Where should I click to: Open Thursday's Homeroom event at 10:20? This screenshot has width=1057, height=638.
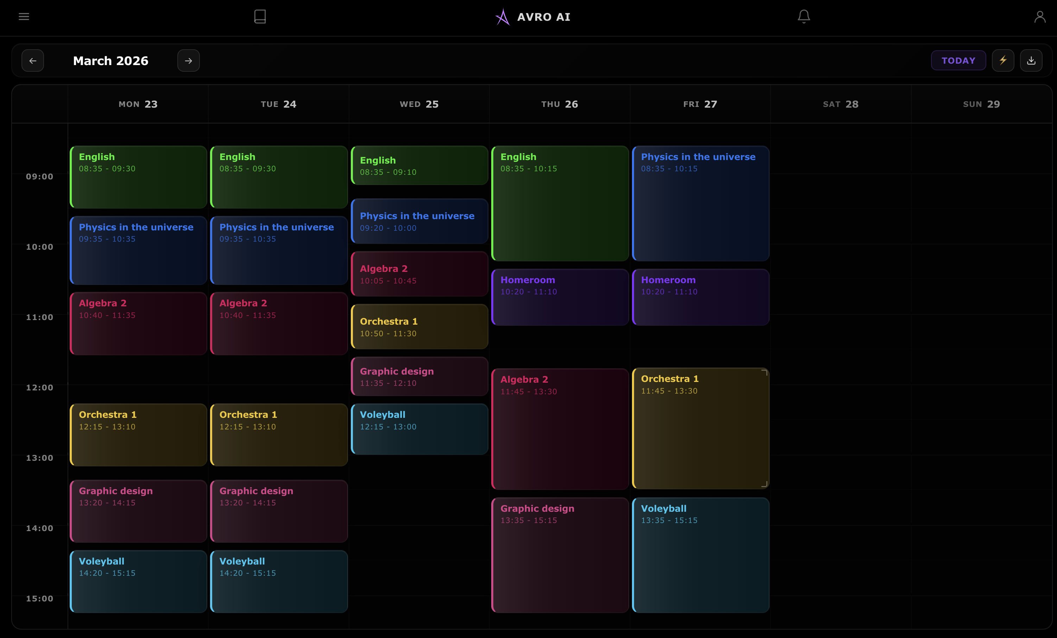(x=560, y=297)
